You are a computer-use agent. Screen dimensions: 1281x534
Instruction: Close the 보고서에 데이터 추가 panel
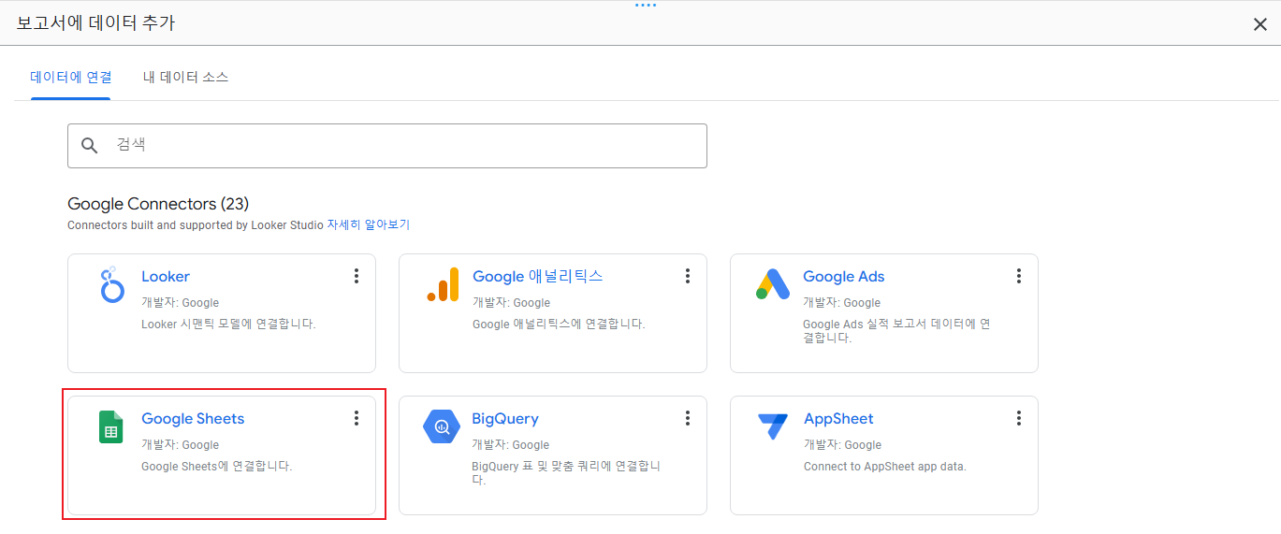(x=1260, y=24)
